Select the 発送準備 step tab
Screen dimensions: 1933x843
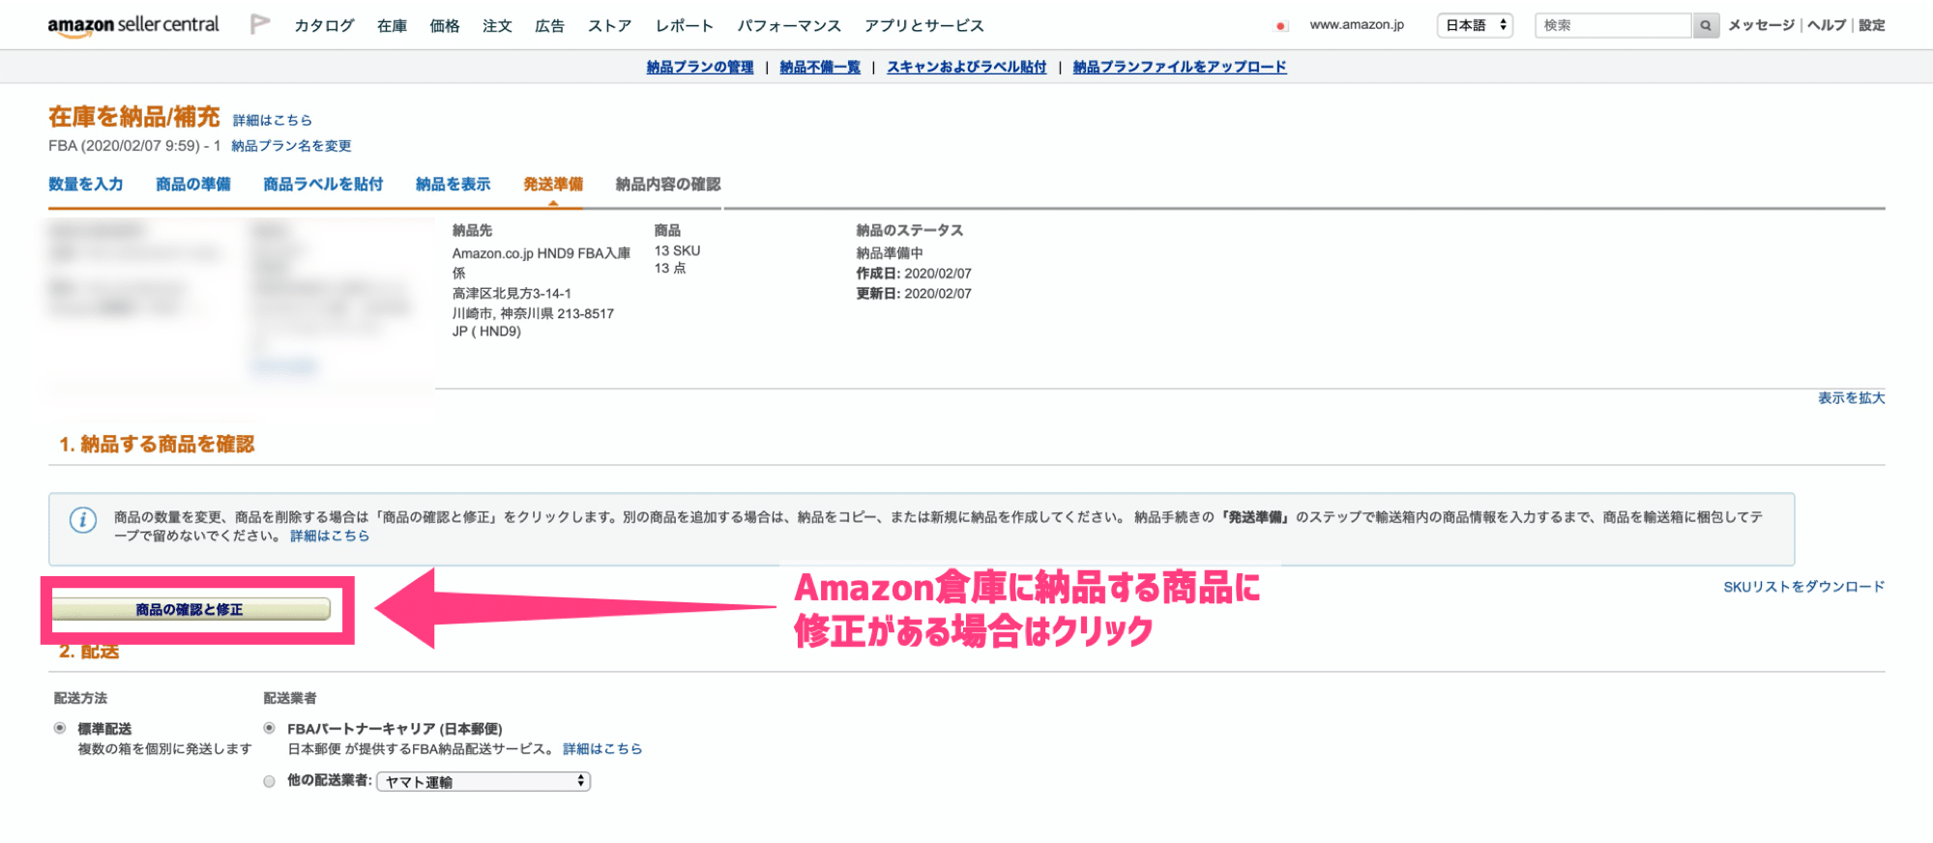[x=553, y=184]
